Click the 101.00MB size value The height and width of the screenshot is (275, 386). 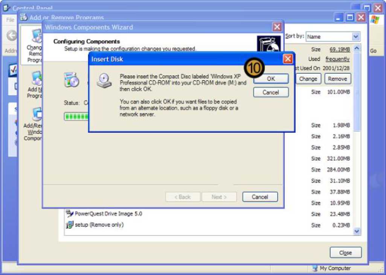(x=339, y=92)
